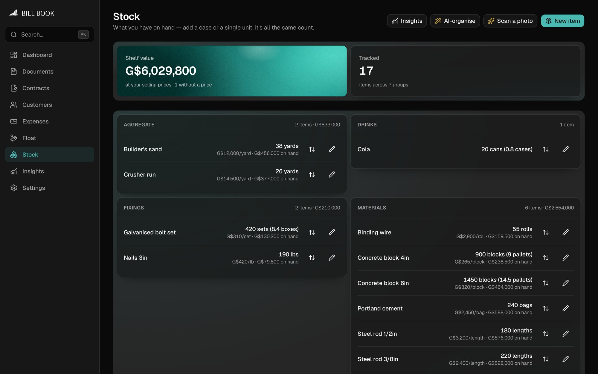This screenshot has height=374, width=598.
Task: Edit the Crusher run item
Action: (332, 175)
